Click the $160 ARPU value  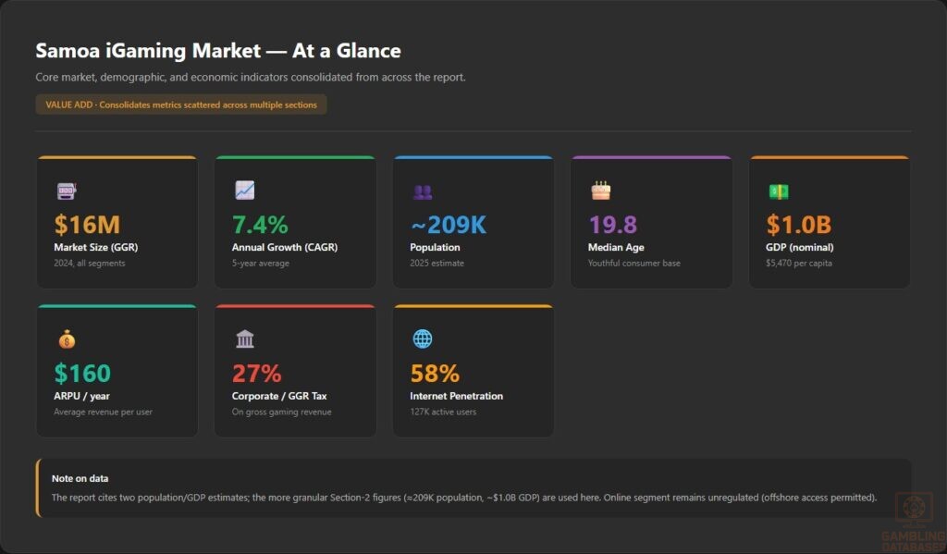pyautogui.click(x=82, y=374)
